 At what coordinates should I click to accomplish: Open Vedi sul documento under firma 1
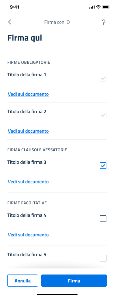(x=28, y=94)
